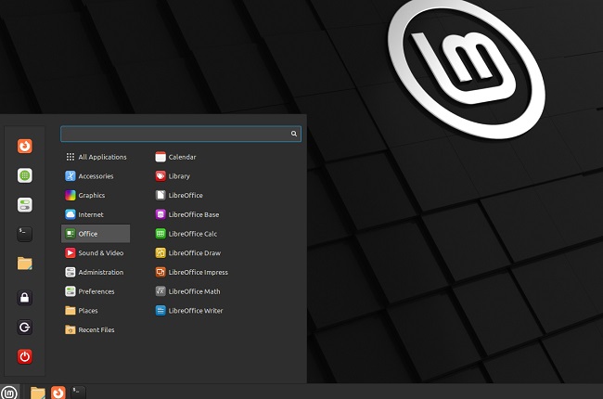Open Files folder icon in favorites sidebar
603x399 pixels.
(25, 264)
